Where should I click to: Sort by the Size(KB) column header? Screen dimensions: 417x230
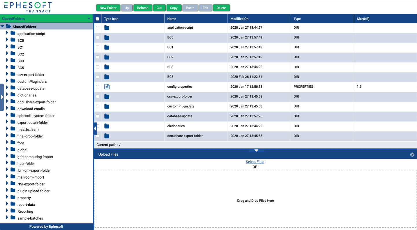click(x=385, y=19)
